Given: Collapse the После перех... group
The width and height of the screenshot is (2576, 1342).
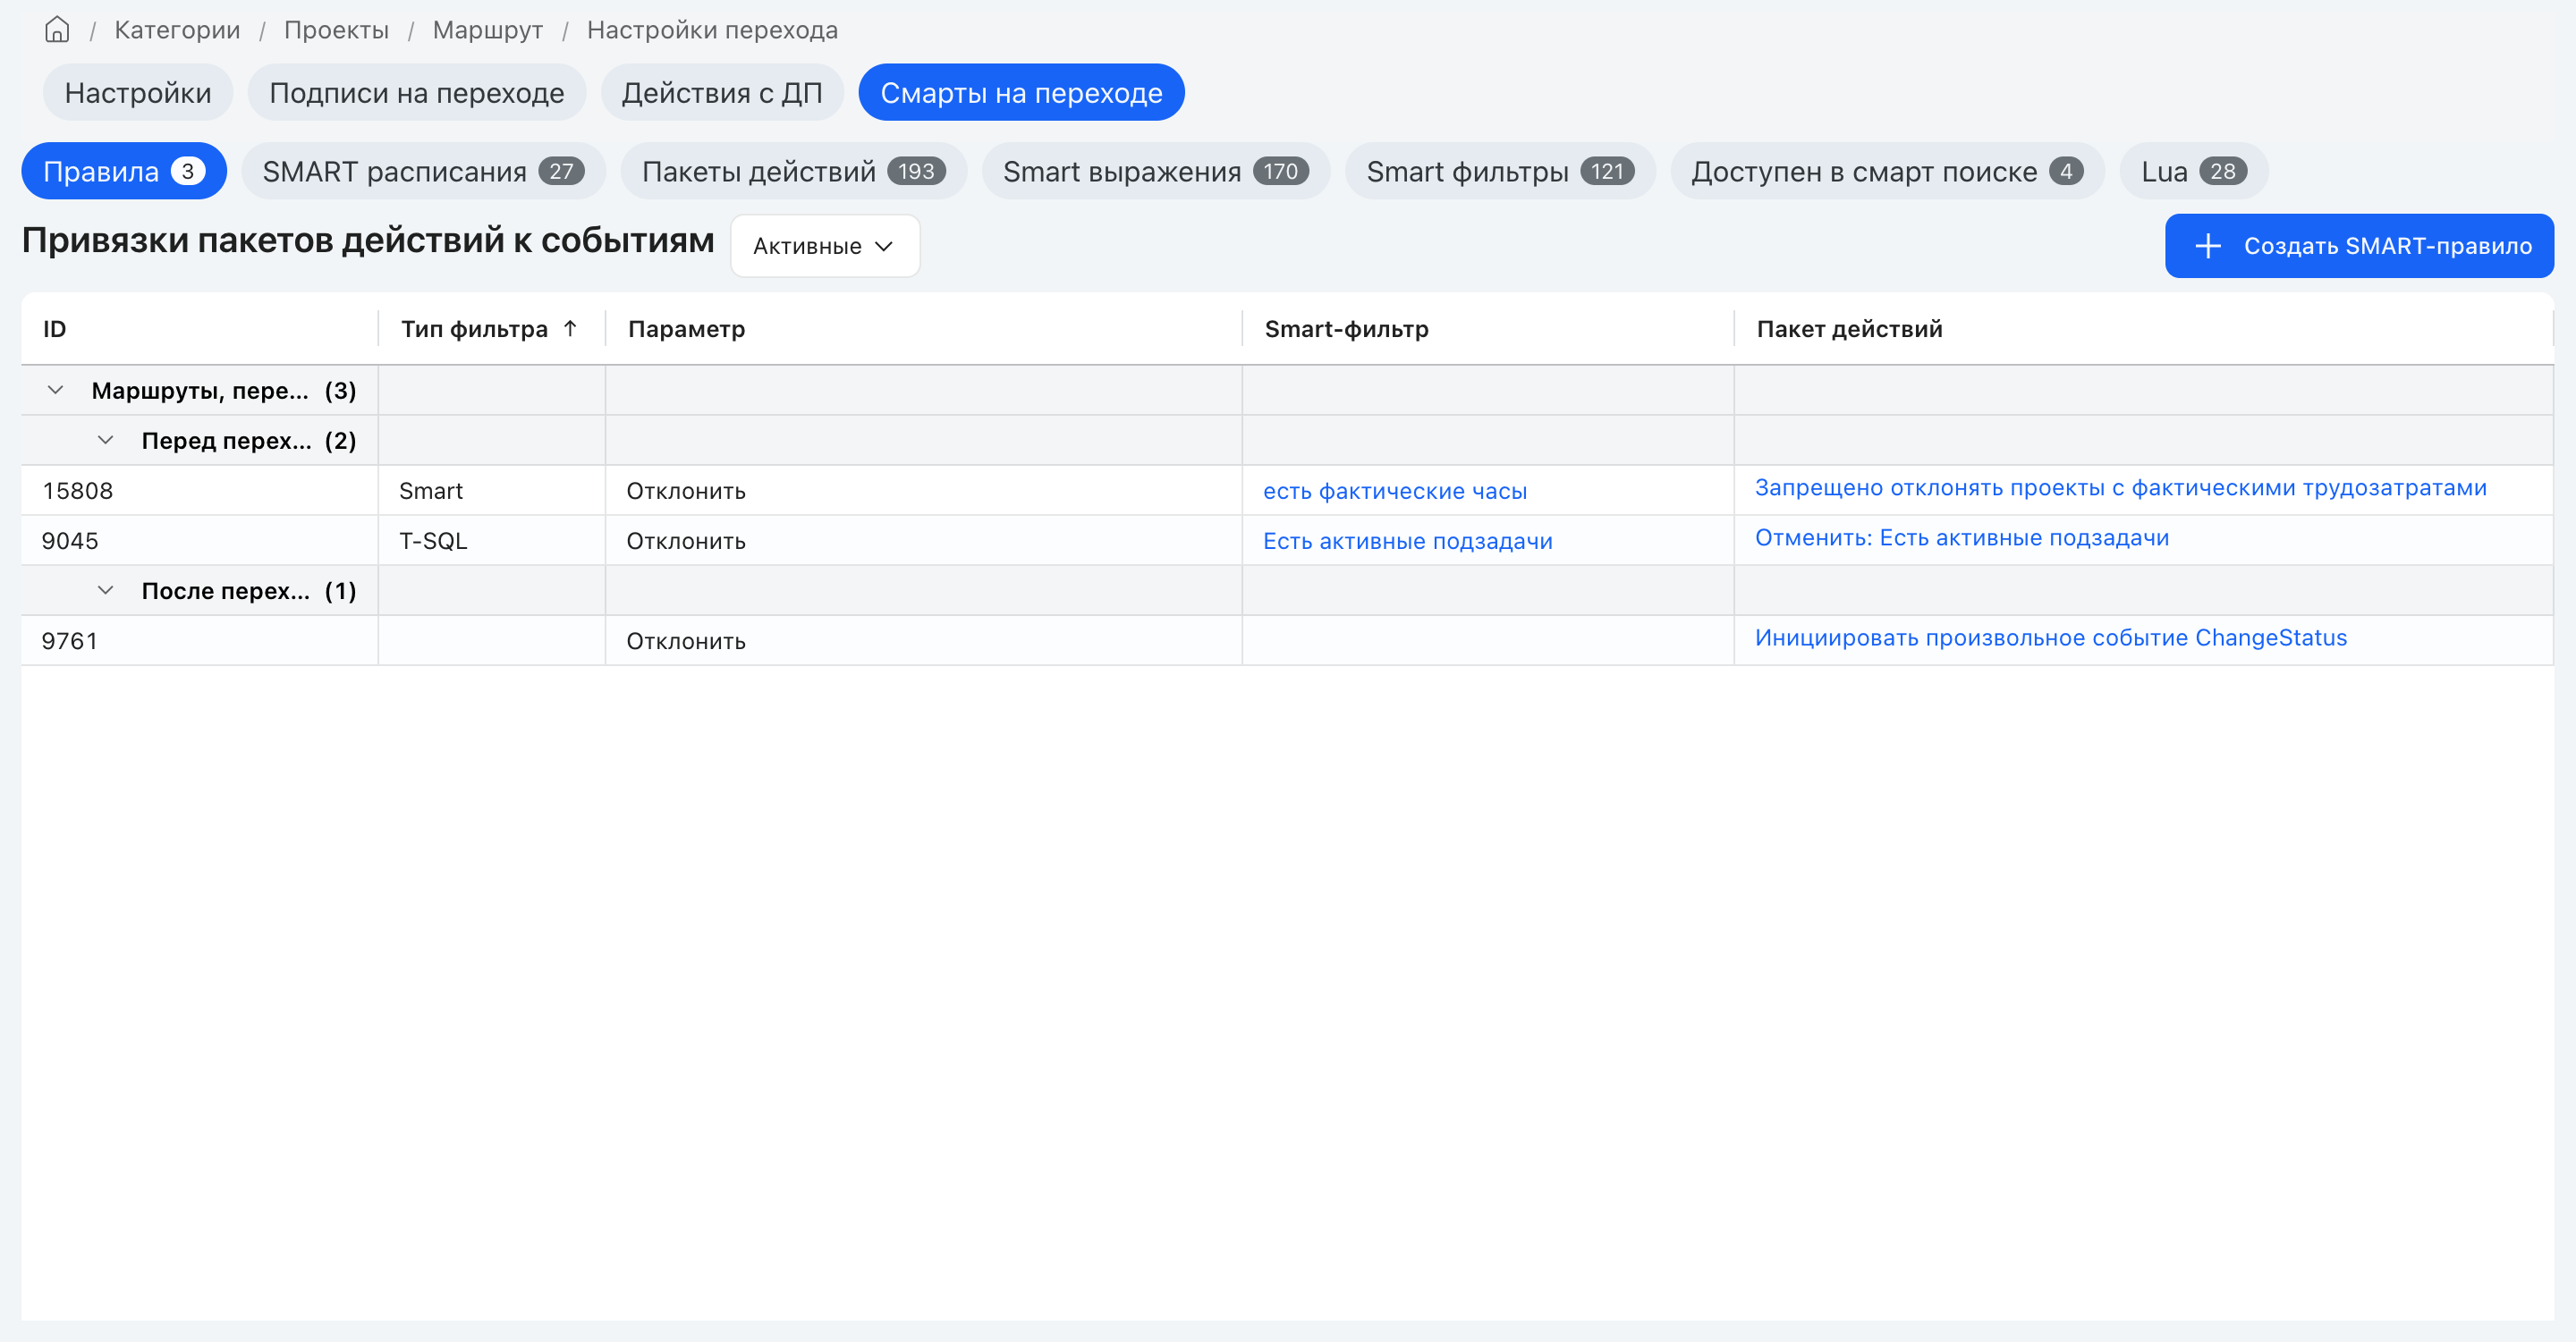Looking at the screenshot, I should 105,591.
